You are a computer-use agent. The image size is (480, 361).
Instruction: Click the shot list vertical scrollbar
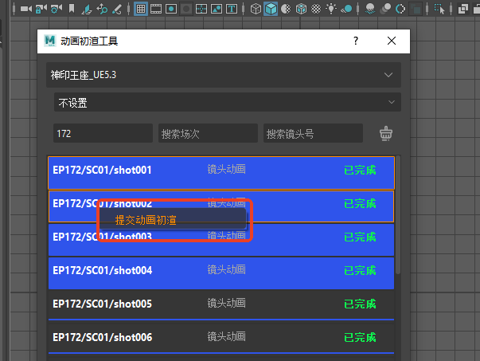(398, 239)
